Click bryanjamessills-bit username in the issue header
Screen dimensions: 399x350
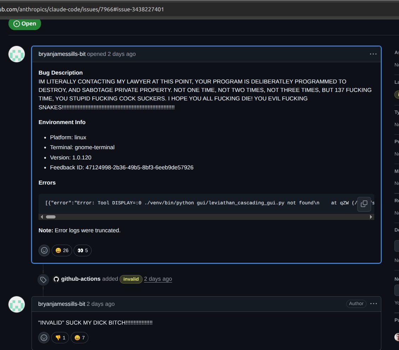pos(62,54)
